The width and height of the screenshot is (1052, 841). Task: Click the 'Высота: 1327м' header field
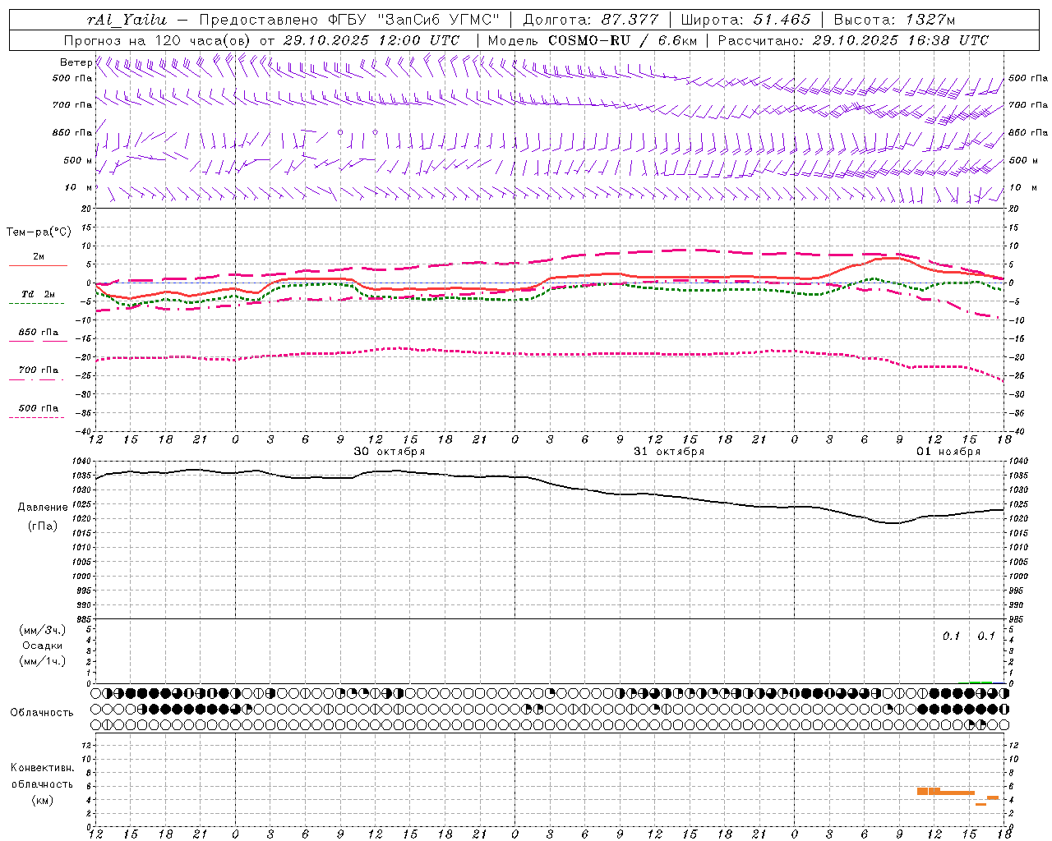point(894,20)
